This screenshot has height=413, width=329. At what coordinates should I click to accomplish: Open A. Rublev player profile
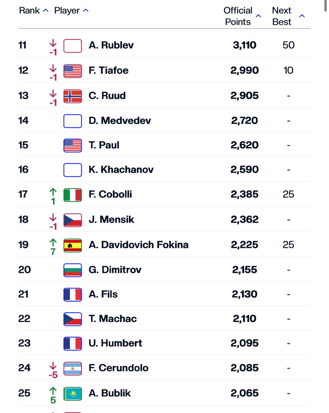point(111,45)
